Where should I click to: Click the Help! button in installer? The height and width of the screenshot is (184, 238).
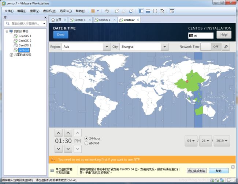tap(224, 35)
